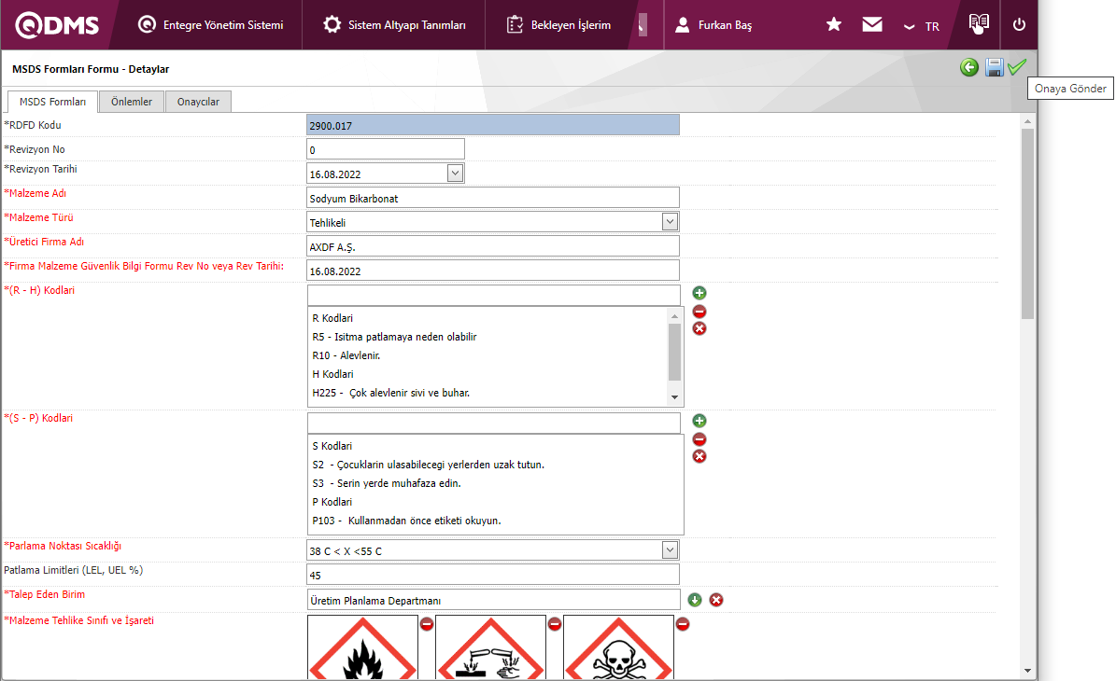Click the green checkmark Onaya Gönder icon

1017,67
